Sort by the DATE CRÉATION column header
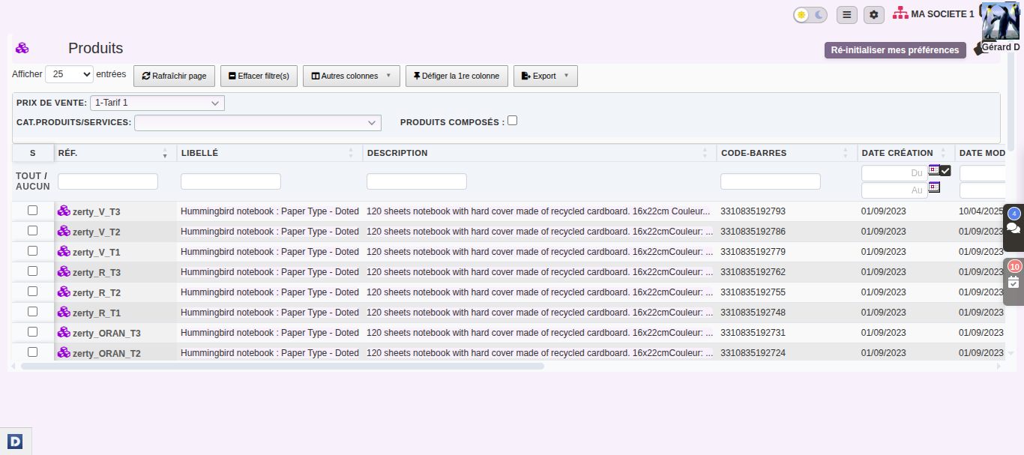This screenshot has height=455, width=1024. pos(906,153)
